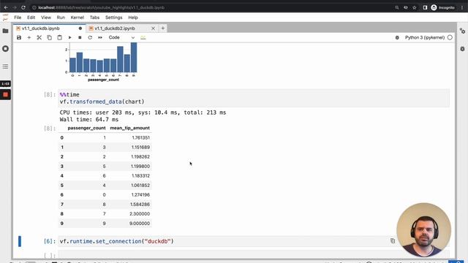
Task: Select the value 2.300000 in table
Action: [140, 214]
